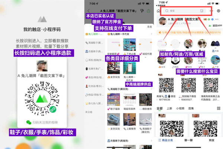Open the 下单 category circle icon
Viewport: 223px width, 149px height.
coord(215,60)
